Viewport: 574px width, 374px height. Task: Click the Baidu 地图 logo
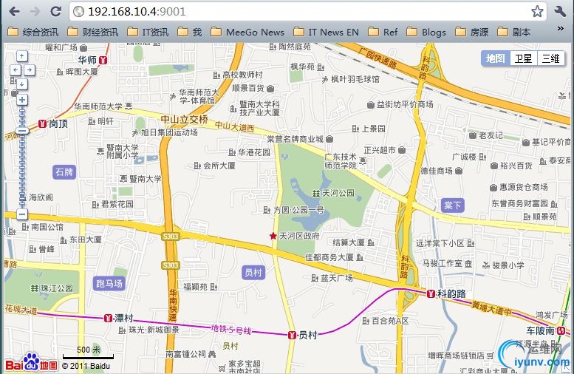tap(32, 363)
